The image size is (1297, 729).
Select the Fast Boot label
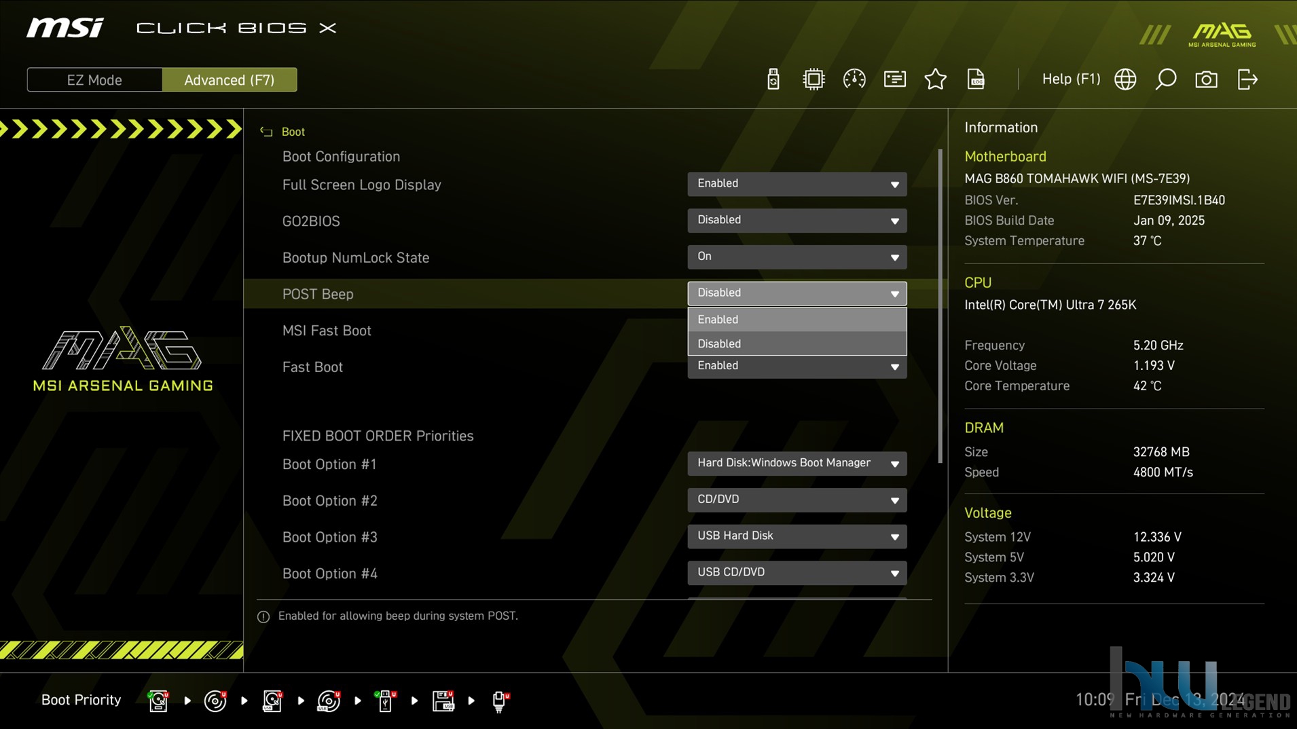pyautogui.click(x=312, y=367)
